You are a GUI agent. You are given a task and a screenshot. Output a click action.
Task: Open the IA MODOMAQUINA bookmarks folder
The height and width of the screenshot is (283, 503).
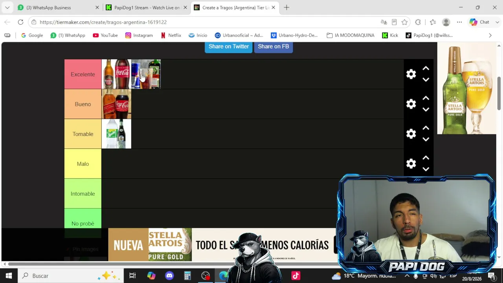[x=350, y=35]
